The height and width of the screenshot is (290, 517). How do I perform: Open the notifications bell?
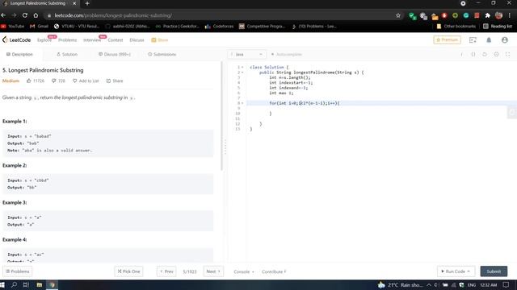coord(489,39)
